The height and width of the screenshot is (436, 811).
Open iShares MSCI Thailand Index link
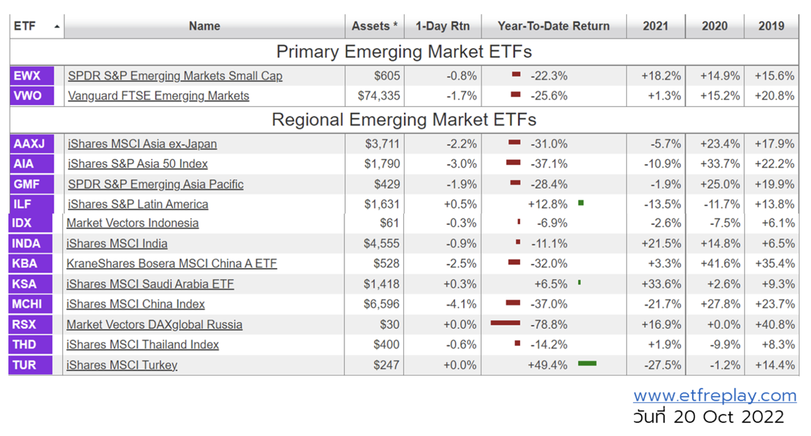pos(142,345)
